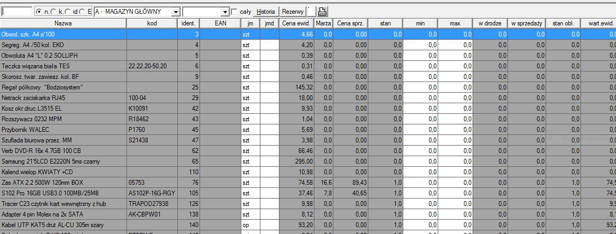
Task: Expand the empty dropdown next to the warehouse list
Action: (x=224, y=12)
